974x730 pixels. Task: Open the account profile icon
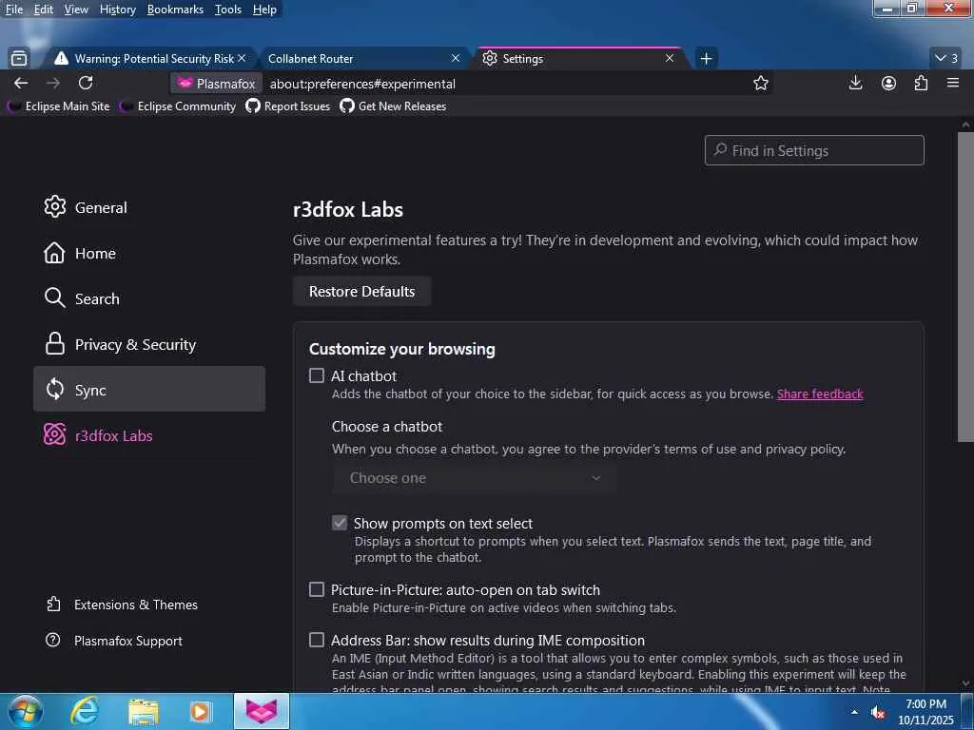(888, 84)
